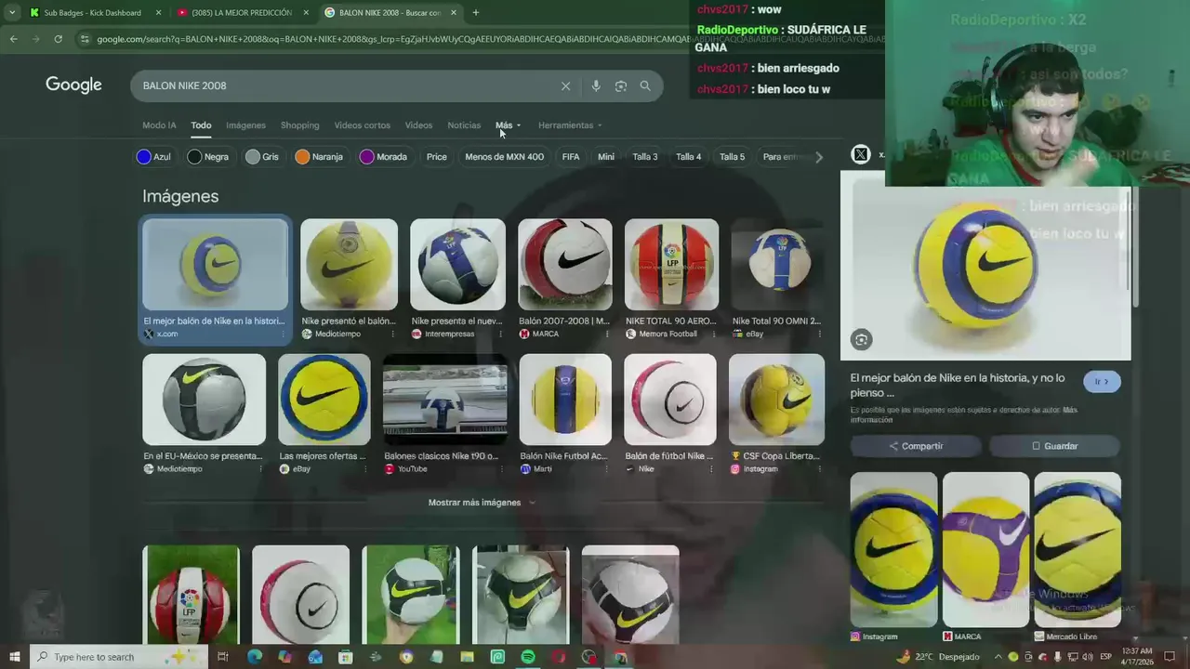Open eBay 'Las mejores ofertas' image
The image size is (1190, 669).
coord(324,400)
